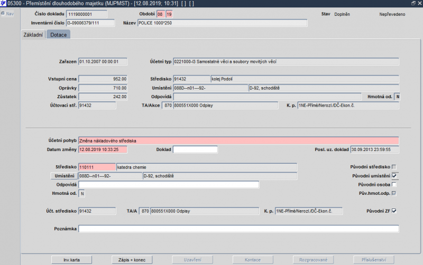
Task: Click the upper Odpovídá field
Action: pos(267,97)
